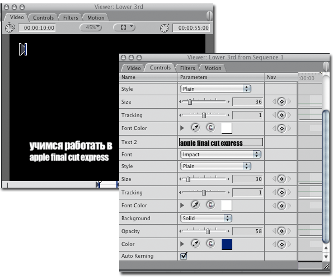Add keyframe for background Color parameter
Screen dimensions: 333x279
(x=282, y=244)
